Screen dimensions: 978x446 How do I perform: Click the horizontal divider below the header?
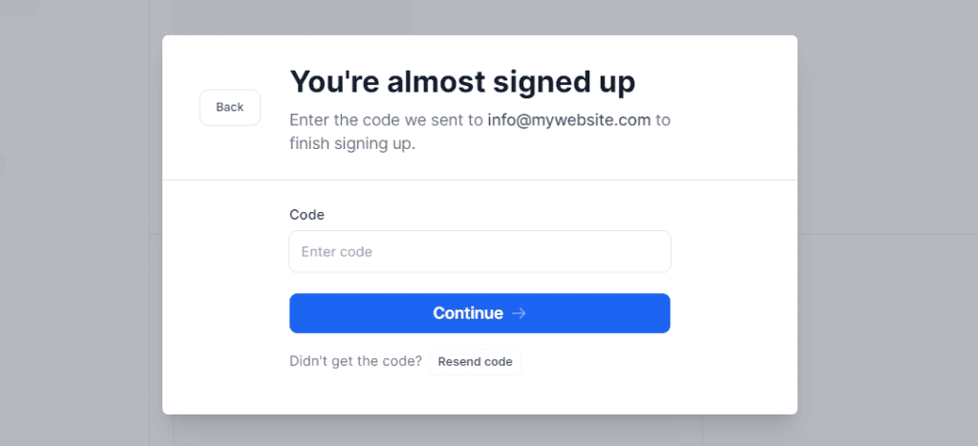[x=479, y=180]
